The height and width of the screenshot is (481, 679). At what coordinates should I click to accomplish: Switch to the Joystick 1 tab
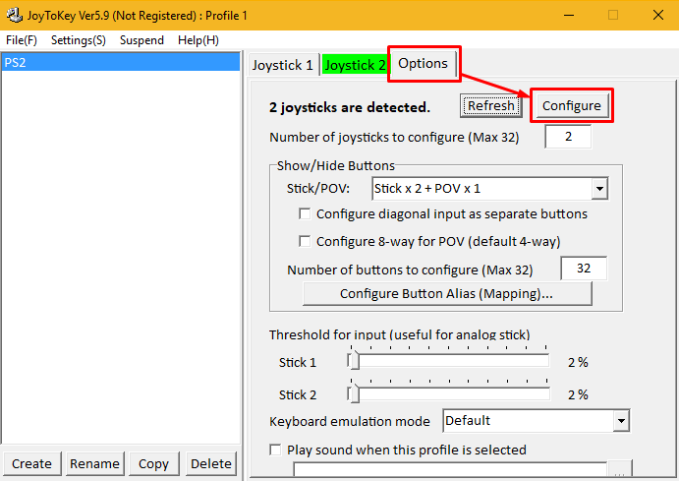pyautogui.click(x=283, y=65)
